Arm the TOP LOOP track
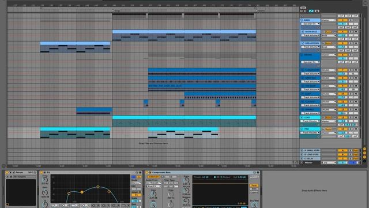Image resolution: width=369 pixels, height=208 pixels. pyautogui.click(x=356, y=86)
